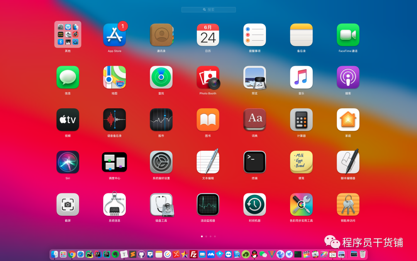The image size is (417, 261).
Task: Launch the Home (家庭) app
Action: (348, 119)
